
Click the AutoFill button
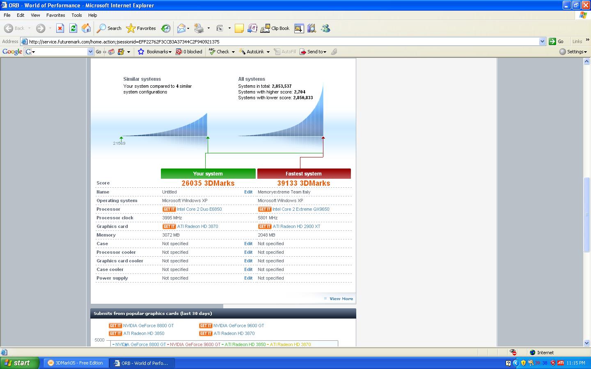(x=285, y=52)
